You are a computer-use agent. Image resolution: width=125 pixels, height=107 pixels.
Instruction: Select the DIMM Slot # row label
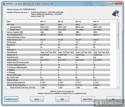click(x=11, y=50)
